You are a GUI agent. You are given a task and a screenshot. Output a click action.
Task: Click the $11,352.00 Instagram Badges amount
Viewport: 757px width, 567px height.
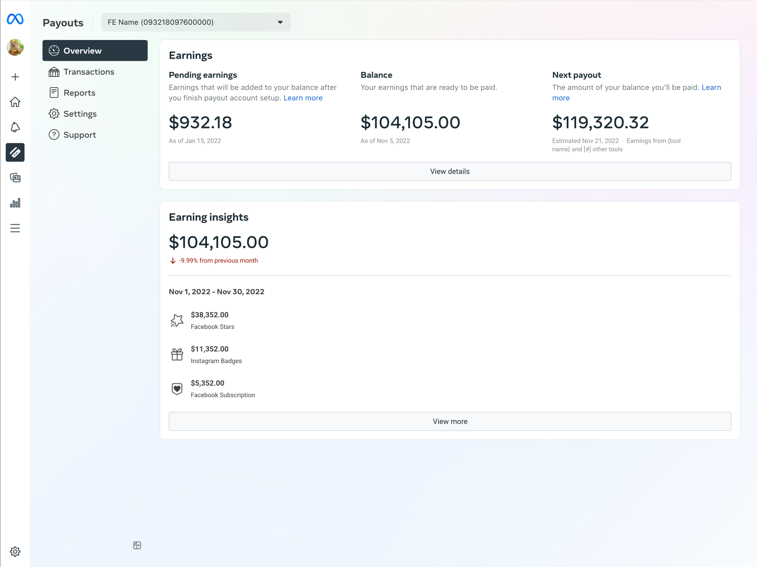pyautogui.click(x=209, y=349)
